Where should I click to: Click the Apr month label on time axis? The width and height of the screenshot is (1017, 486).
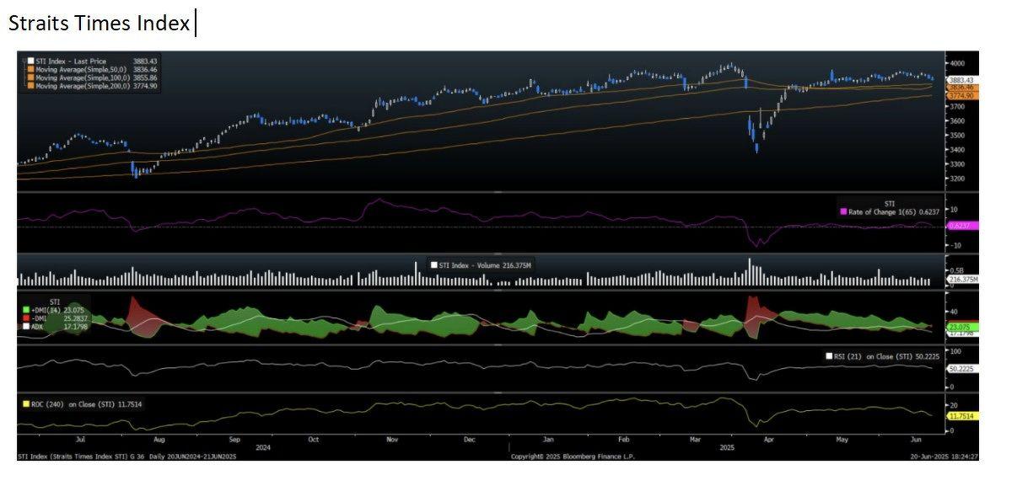(769, 440)
